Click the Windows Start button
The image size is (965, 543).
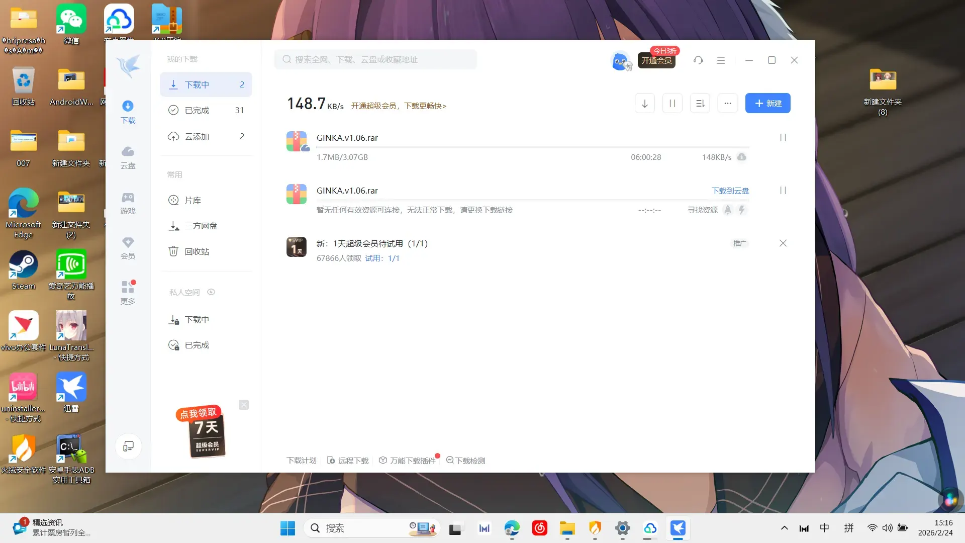click(287, 528)
